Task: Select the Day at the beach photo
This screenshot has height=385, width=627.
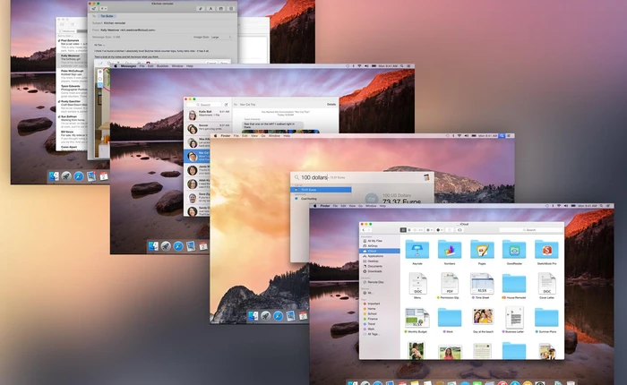Action: (482, 316)
